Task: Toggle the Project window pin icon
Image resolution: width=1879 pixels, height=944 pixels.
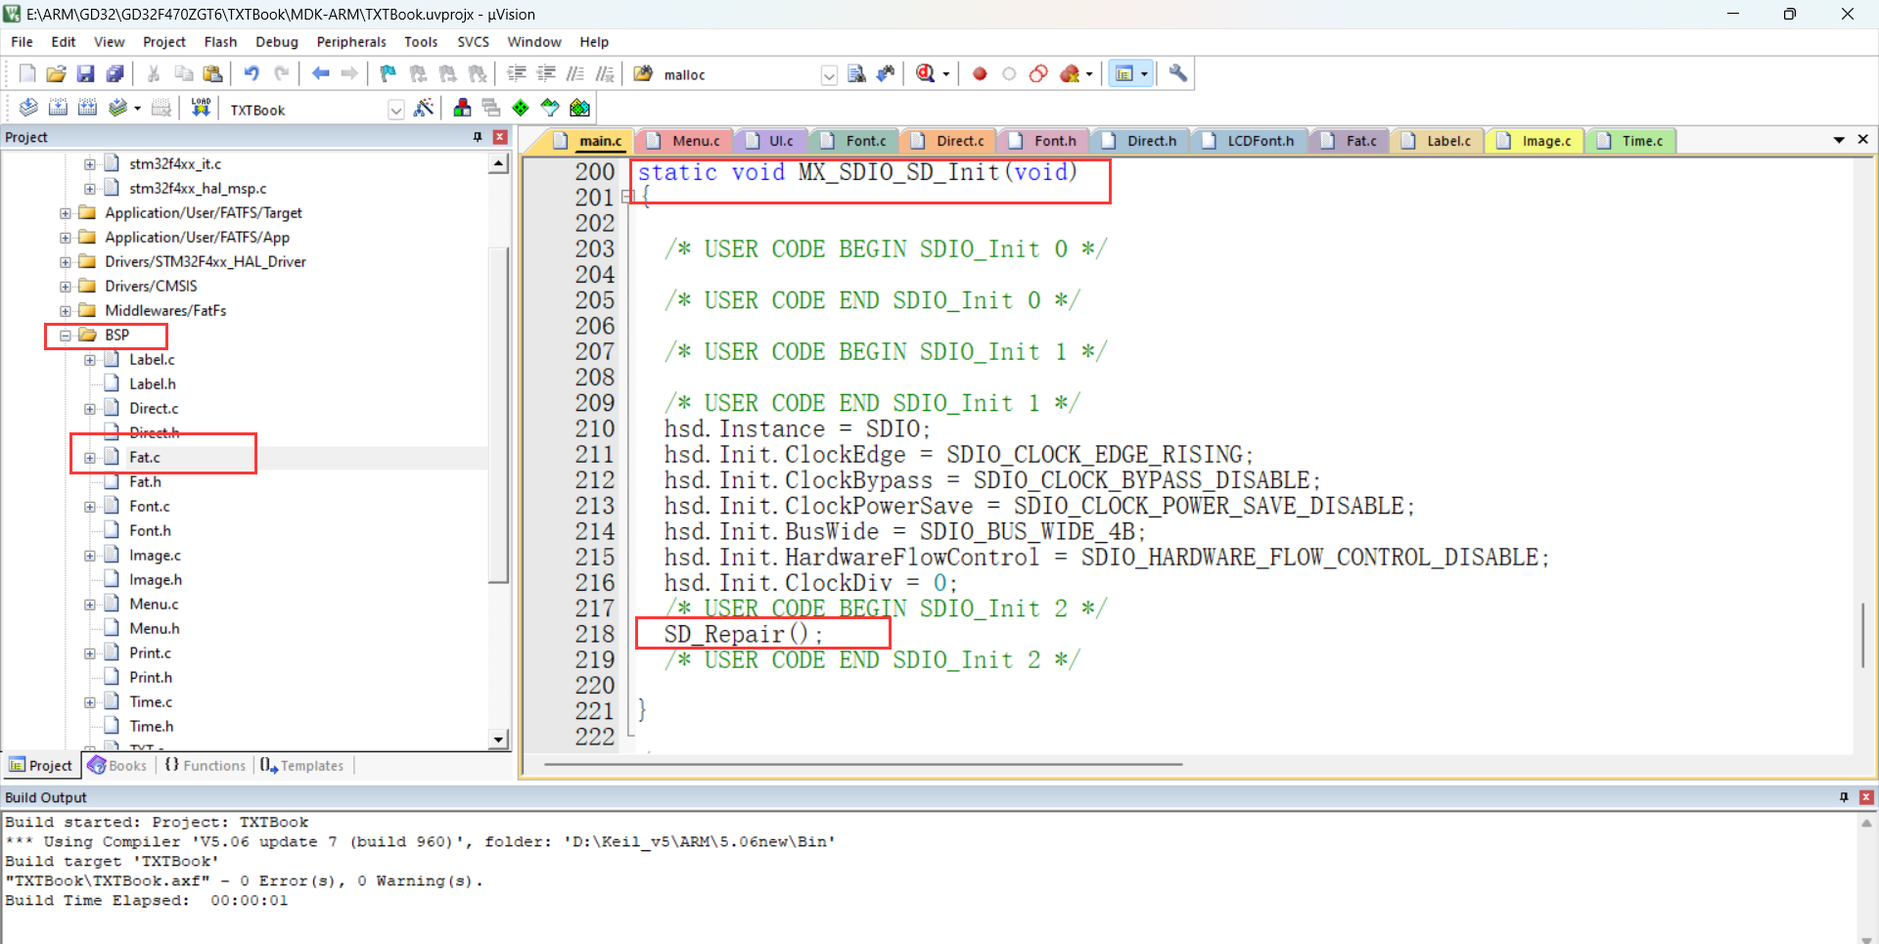Action: [478, 137]
